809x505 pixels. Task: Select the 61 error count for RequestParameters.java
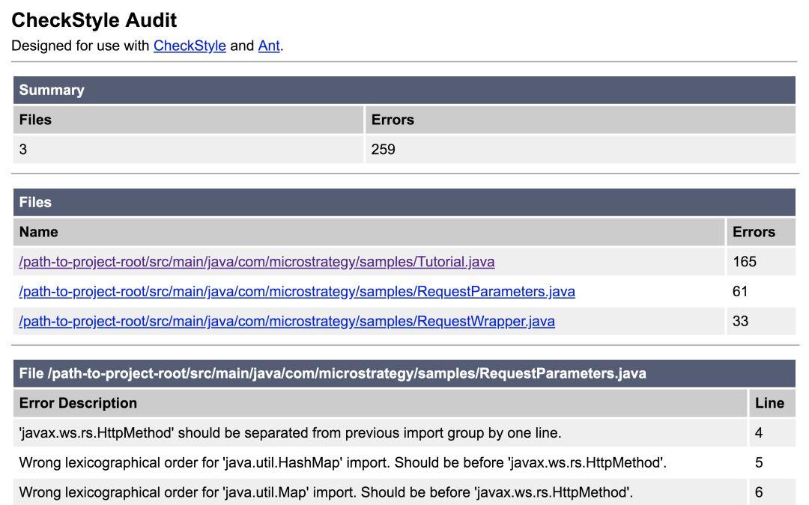pyautogui.click(x=737, y=291)
